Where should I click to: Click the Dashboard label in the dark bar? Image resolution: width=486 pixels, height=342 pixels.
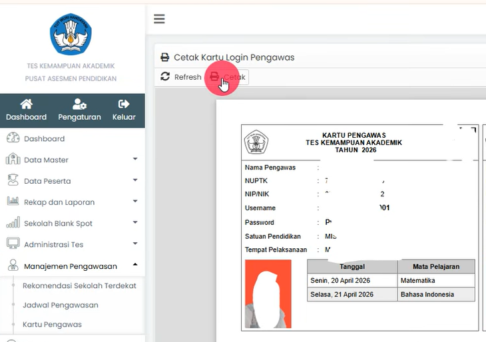click(x=27, y=117)
